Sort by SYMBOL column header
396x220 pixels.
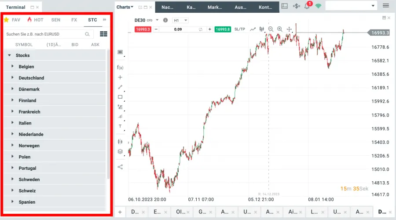point(24,45)
